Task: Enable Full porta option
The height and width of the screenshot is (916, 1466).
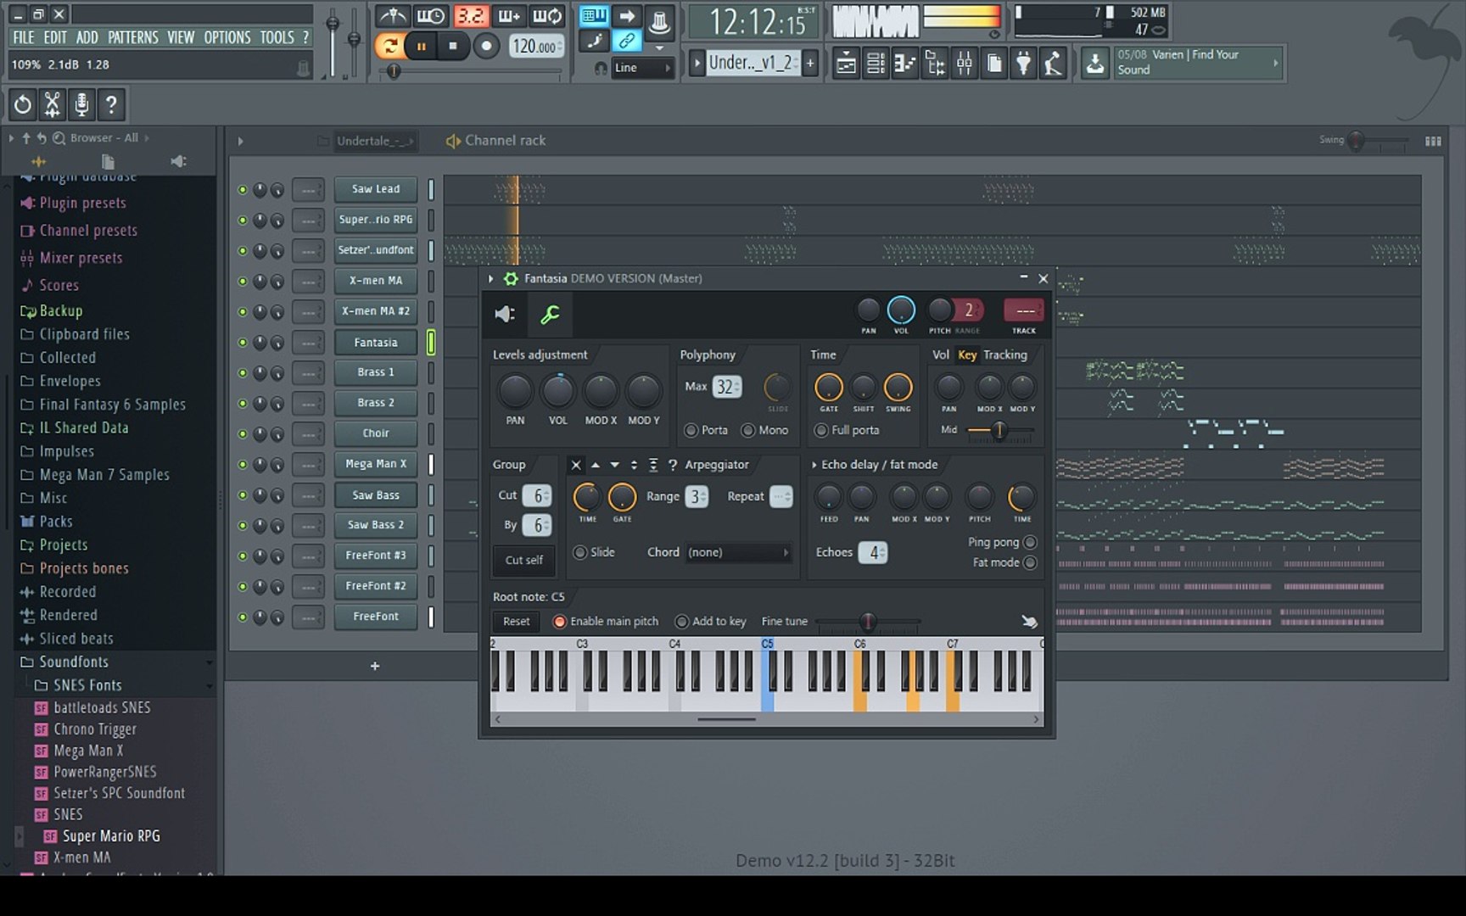Action: click(x=821, y=431)
